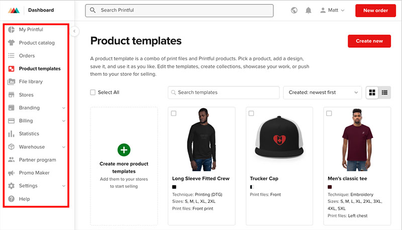
Task: Click the New order button
Action: pyautogui.click(x=375, y=11)
